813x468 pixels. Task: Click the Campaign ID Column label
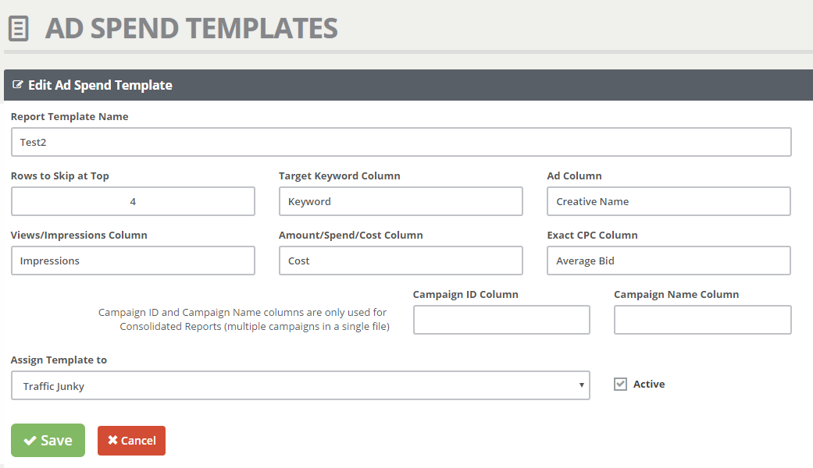tap(465, 295)
